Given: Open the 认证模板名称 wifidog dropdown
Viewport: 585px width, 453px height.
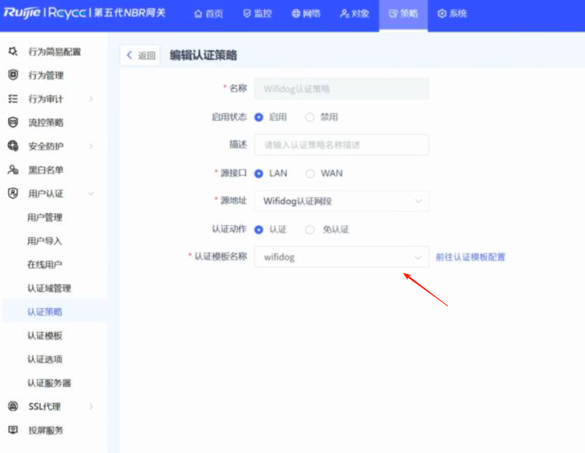Looking at the screenshot, I should click(341, 257).
